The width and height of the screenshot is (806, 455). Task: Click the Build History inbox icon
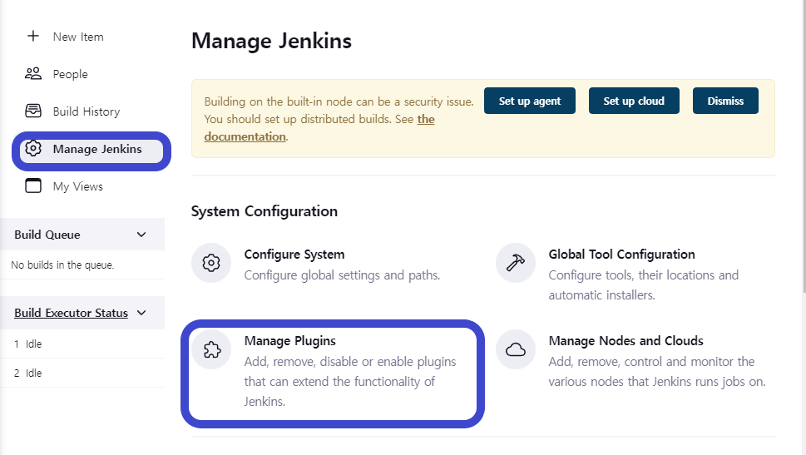pos(33,111)
